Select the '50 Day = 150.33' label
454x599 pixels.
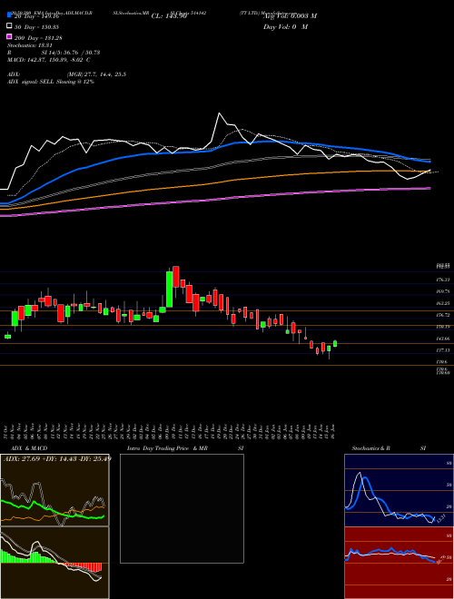click(x=37, y=27)
